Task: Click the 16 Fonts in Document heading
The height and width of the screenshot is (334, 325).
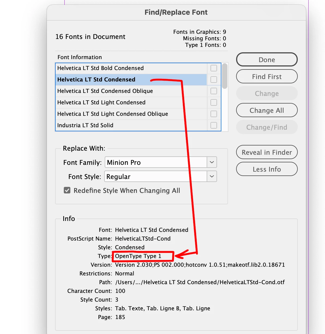Action: tap(90, 37)
